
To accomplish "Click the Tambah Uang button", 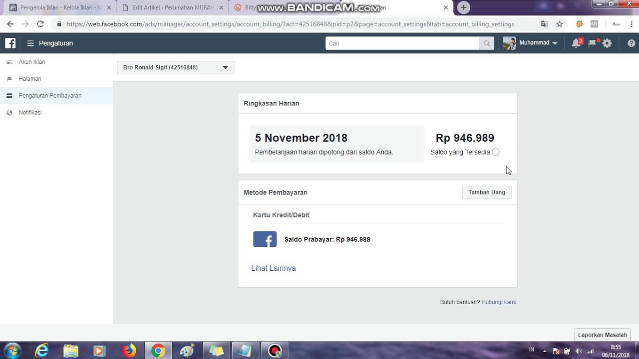I will pyautogui.click(x=487, y=192).
